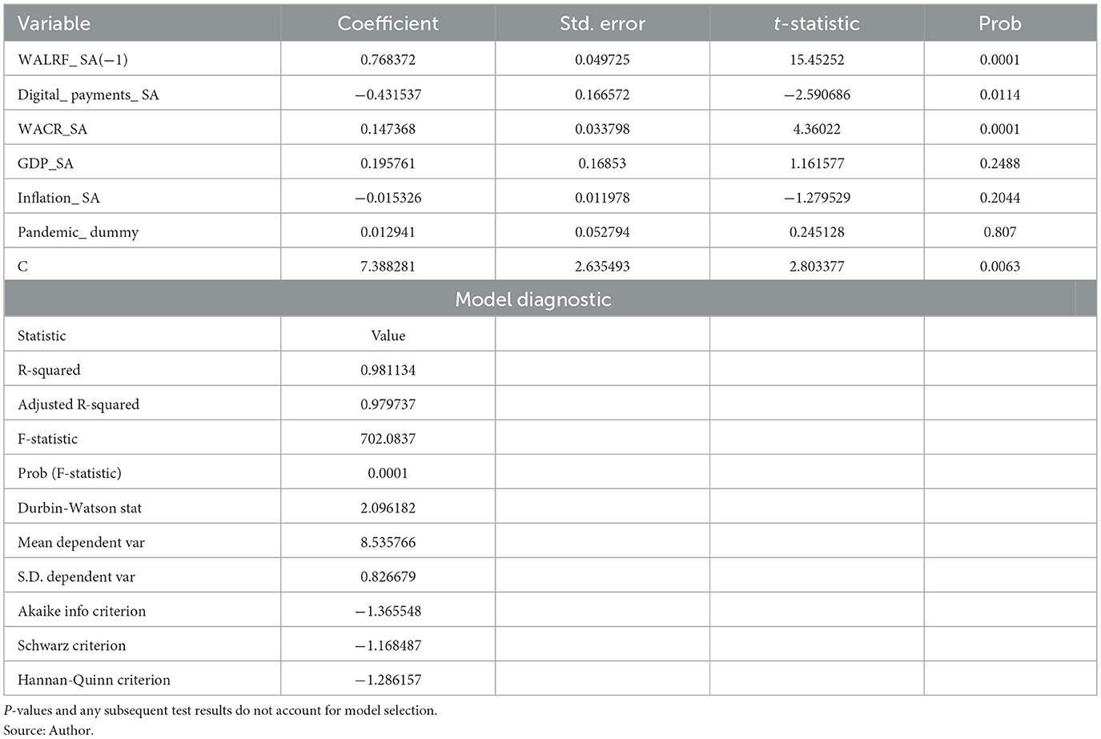The height and width of the screenshot is (739, 1101).
Task: Select the WACR_SA coefficient value 0.147368
Action: (x=388, y=129)
